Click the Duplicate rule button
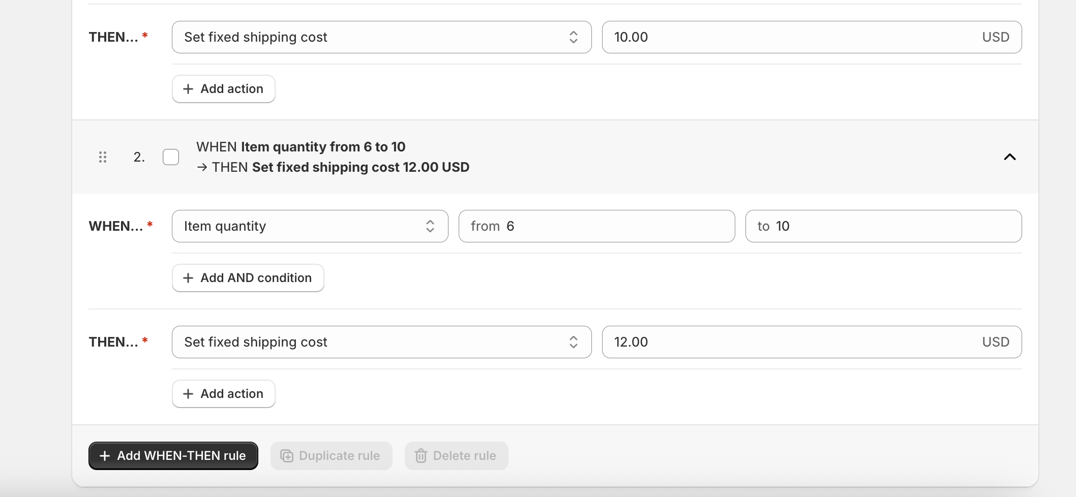 point(332,456)
